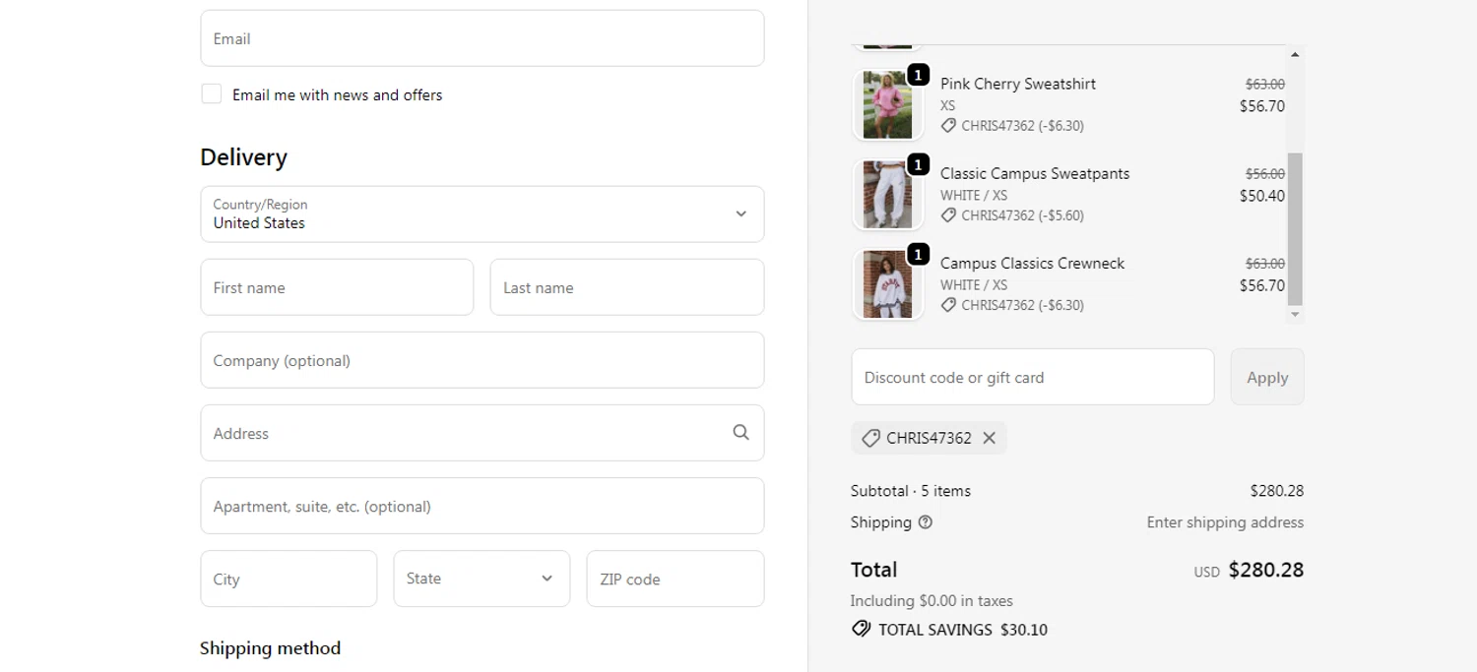Screen dimensions: 1477x672
Task: Click the order summary scrollbar up arrow
Action: 1295,54
